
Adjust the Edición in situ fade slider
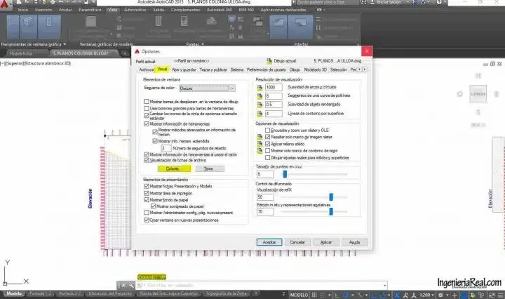331,212
